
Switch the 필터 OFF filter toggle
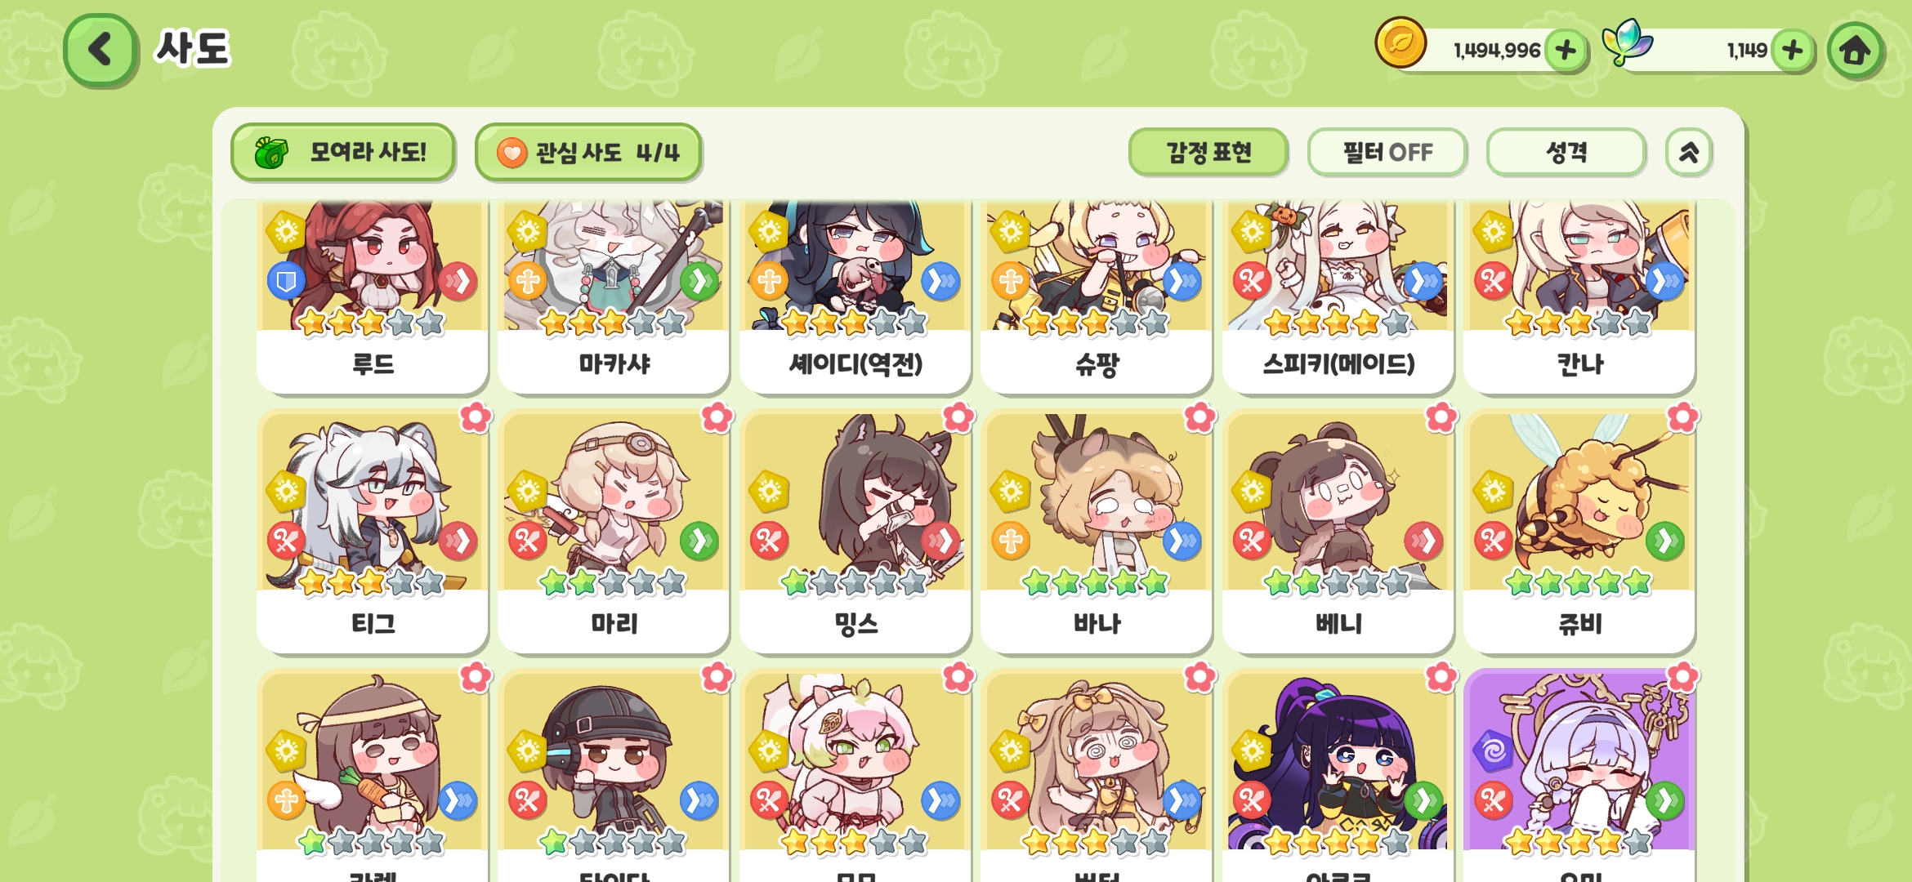click(x=1387, y=153)
